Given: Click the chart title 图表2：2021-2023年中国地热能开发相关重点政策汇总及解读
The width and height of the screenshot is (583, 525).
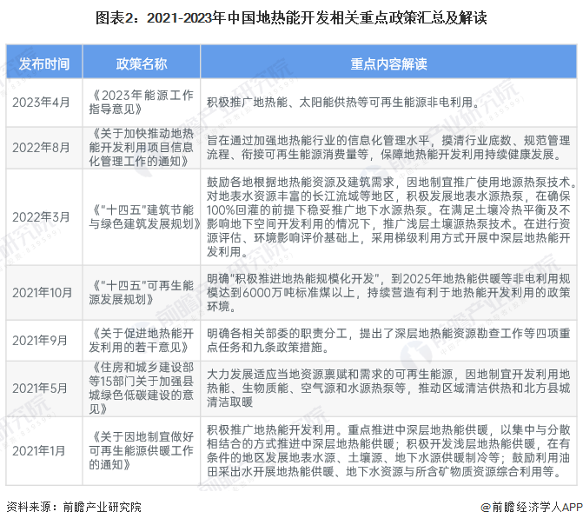Looking at the screenshot, I should coord(291,18).
